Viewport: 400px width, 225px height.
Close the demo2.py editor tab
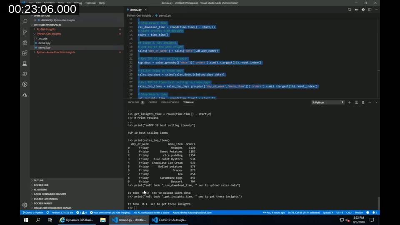[x=146, y=10]
